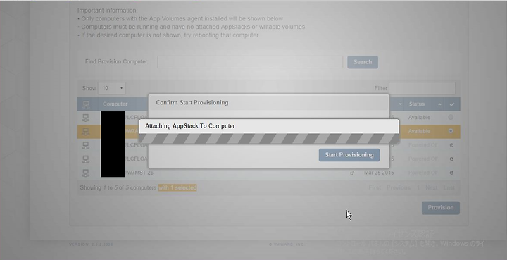Sort by the Status column header
The image size is (507, 260).
pyautogui.click(x=416, y=104)
